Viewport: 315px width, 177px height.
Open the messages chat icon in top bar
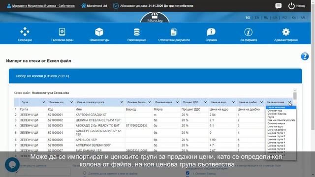(278, 6)
